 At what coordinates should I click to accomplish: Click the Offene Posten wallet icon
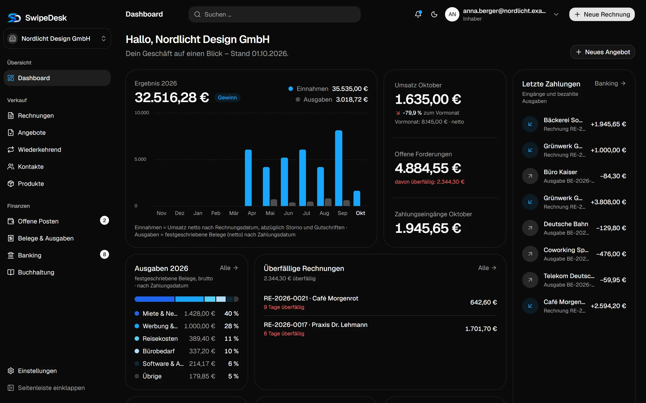click(11, 221)
